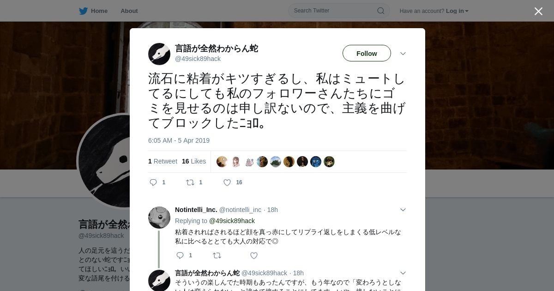Expand options chevron on Notintelli_Inc. reply
Image resolution: width=554 pixels, height=291 pixels.
click(x=403, y=210)
